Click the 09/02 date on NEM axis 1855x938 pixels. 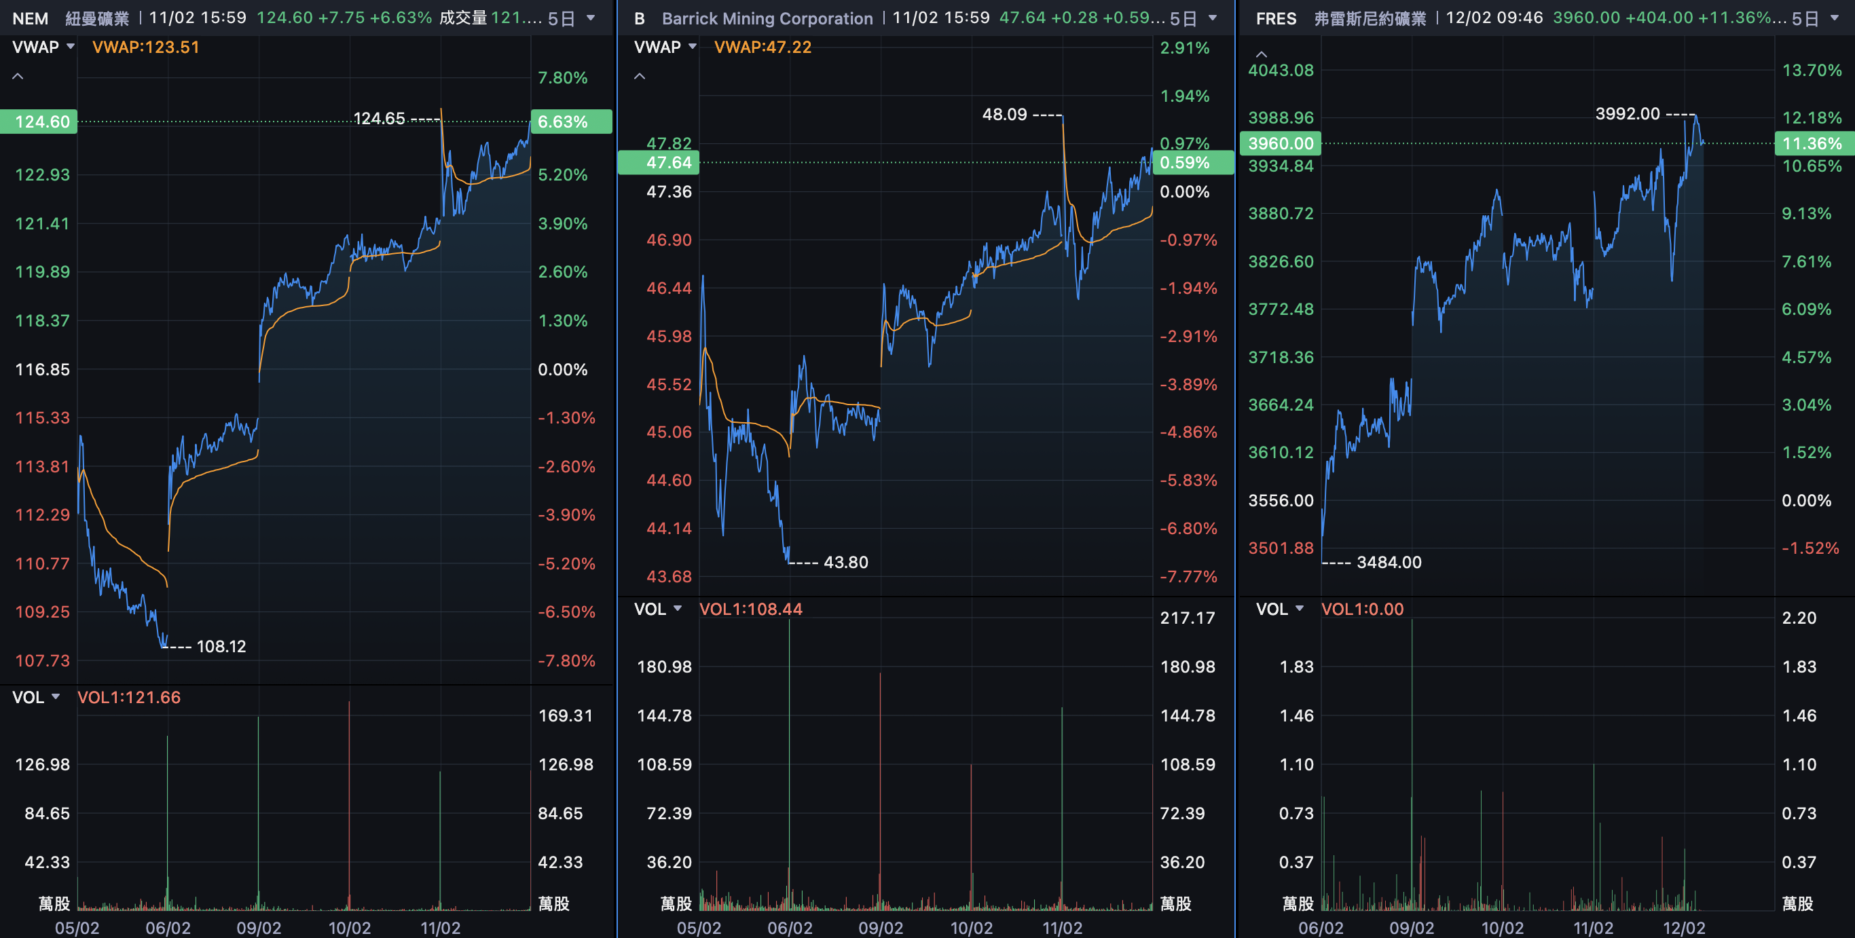[x=259, y=928]
